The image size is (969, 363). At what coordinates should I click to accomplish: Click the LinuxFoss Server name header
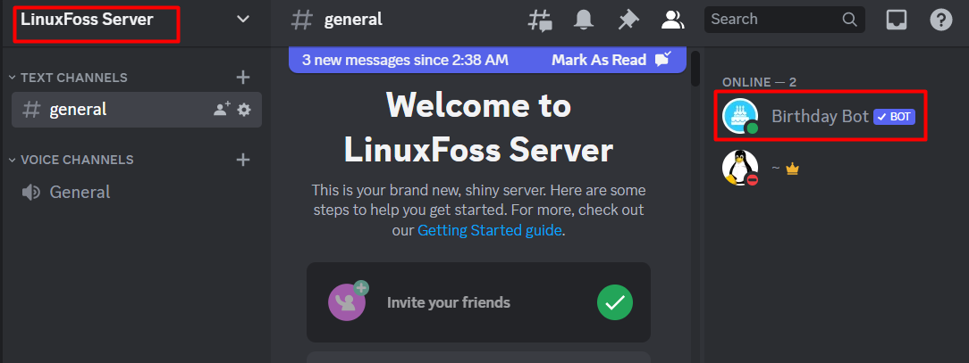coord(87,19)
